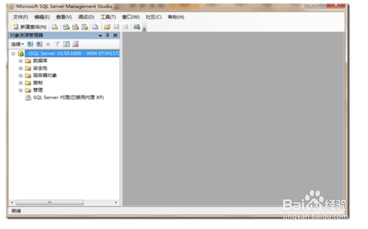The height and width of the screenshot is (229, 368).
Task: Click the horizontal scrollbar left arrow
Action: point(12,203)
